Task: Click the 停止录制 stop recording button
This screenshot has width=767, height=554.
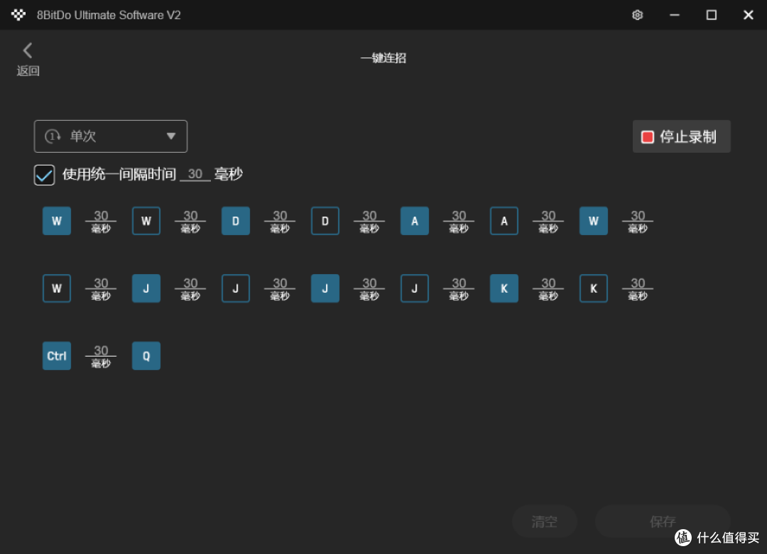Action: pos(681,136)
